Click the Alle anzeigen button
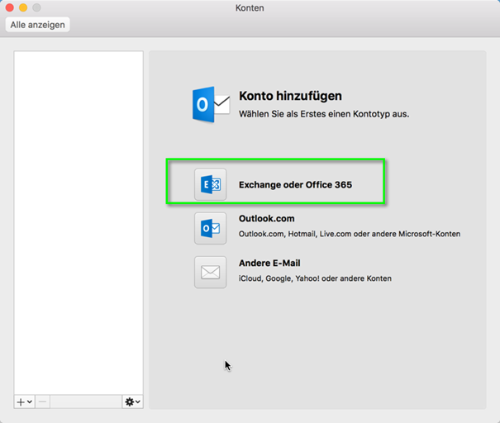The height and width of the screenshot is (423, 500). [37, 25]
